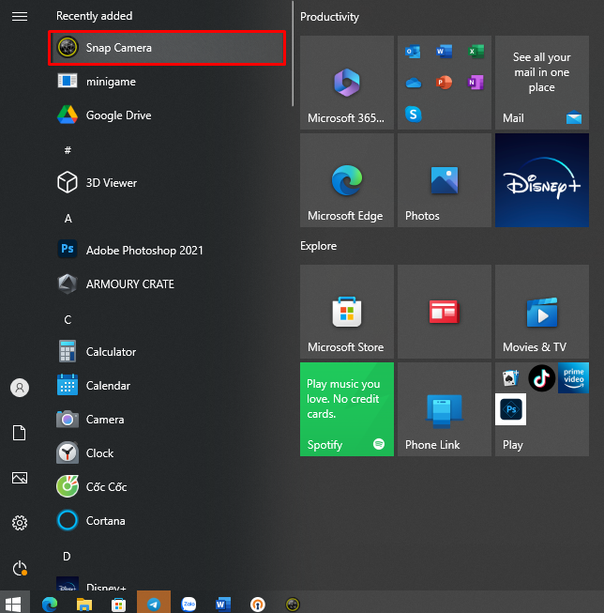604x613 pixels.
Task: Open TikTok in the Play folder
Action: point(541,378)
